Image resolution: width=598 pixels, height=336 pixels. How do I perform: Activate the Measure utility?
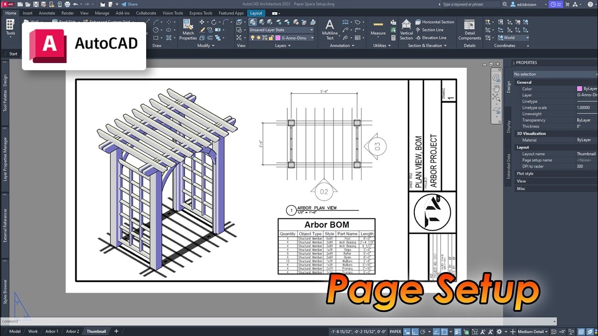[x=378, y=28]
